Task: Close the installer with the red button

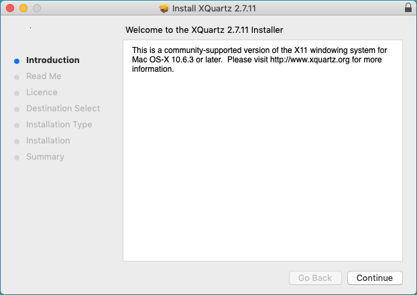Action: click(9, 8)
